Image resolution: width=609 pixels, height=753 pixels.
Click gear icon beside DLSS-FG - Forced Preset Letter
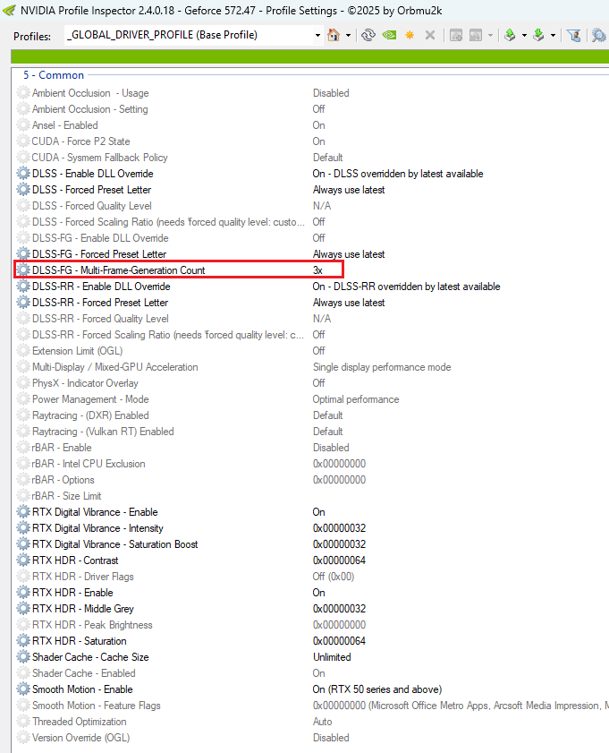23,254
